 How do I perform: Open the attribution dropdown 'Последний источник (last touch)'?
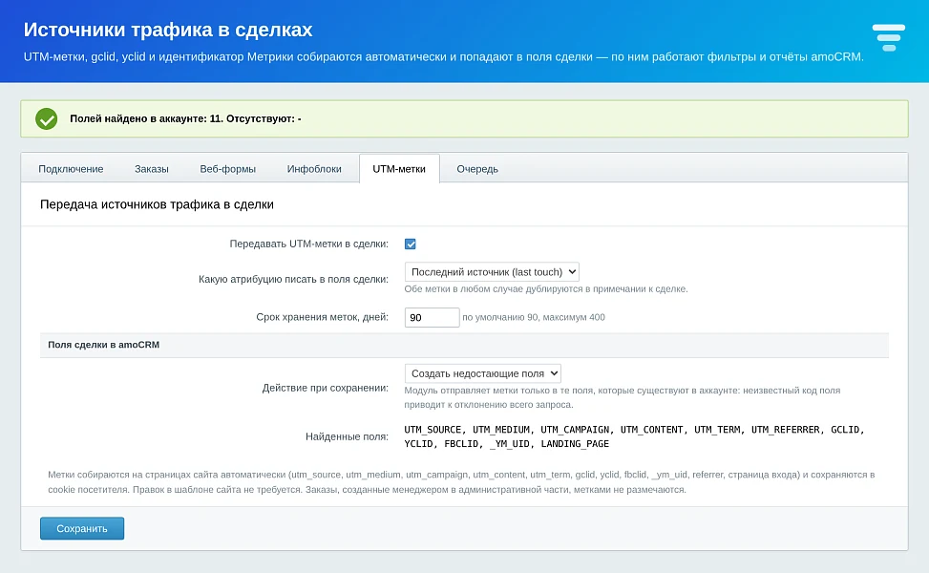492,272
